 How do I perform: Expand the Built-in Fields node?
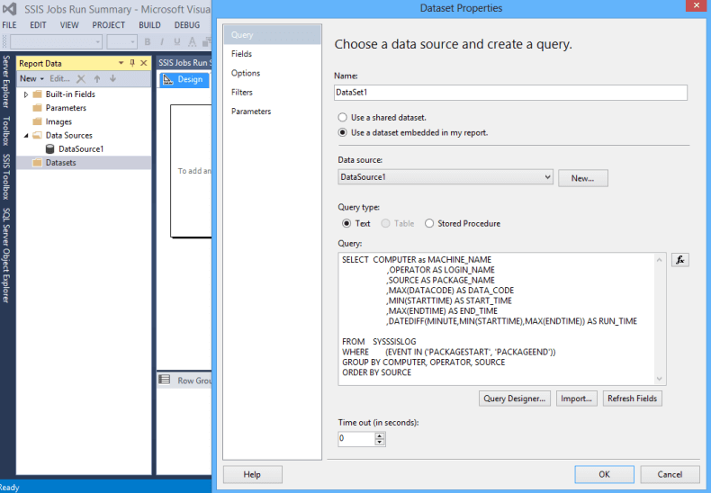click(x=26, y=94)
